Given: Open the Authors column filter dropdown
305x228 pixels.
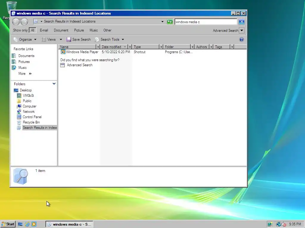Looking at the screenshot, I should tap(211, 47).
